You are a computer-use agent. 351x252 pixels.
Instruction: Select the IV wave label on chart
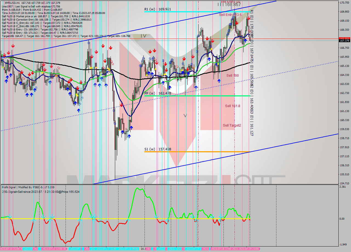143,36
